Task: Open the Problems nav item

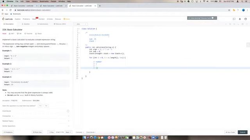Action: point(26,19)
